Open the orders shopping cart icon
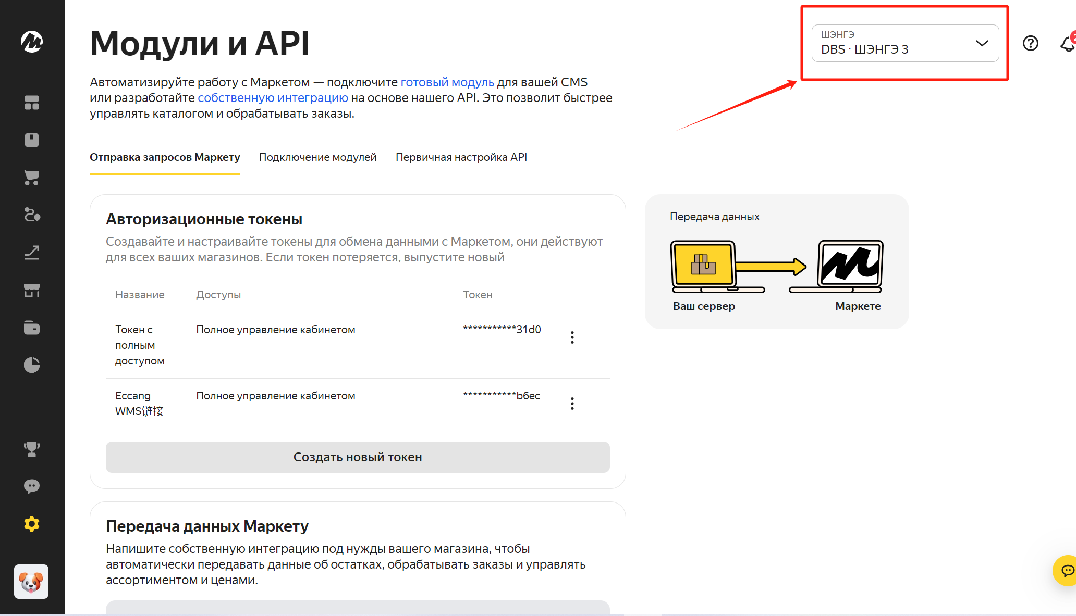Viewport: 1076px width, 616px height. point(32,178)
